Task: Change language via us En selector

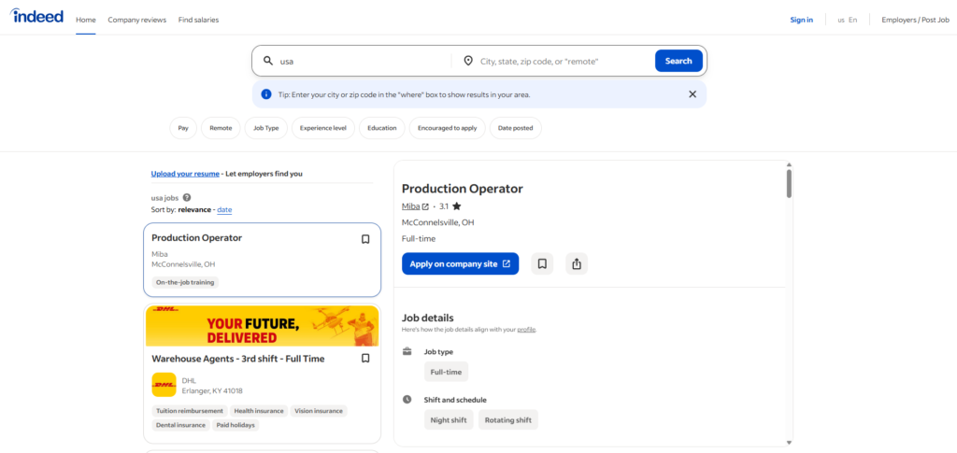Action: pyautogui.click(x=847, y=20)
